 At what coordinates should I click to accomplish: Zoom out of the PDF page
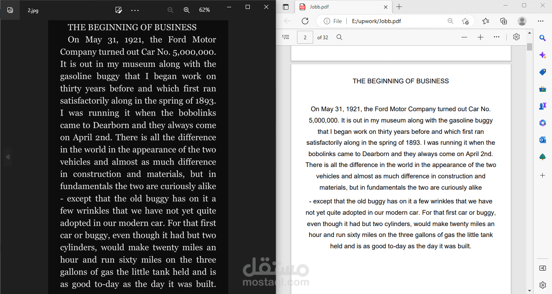pos(464,37)
